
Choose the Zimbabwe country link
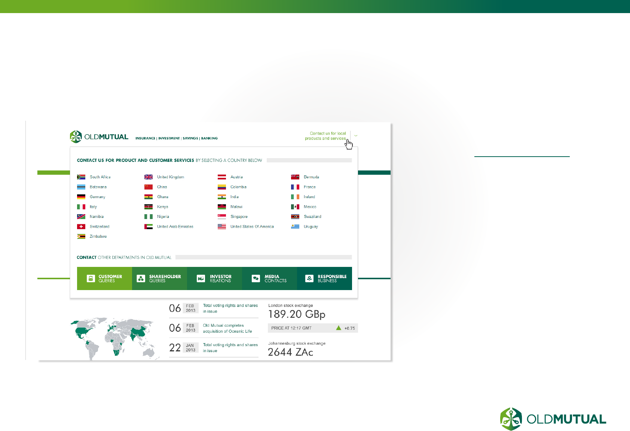[x=98, y=236]
